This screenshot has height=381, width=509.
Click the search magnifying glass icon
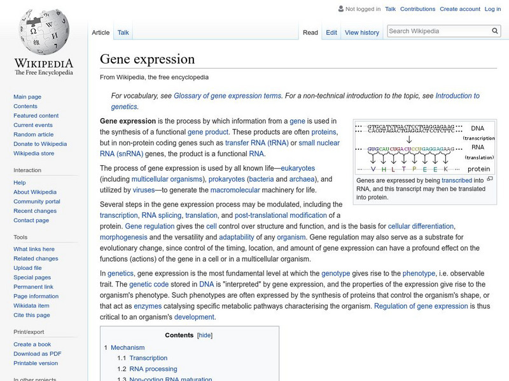click(495, 31)
